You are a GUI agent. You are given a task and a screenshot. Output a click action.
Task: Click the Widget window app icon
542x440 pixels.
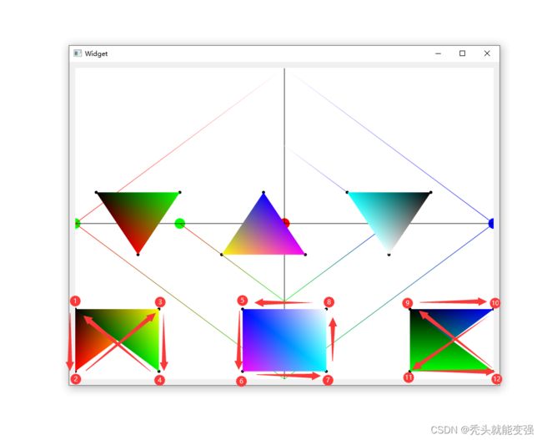click(x=78, y=53)
